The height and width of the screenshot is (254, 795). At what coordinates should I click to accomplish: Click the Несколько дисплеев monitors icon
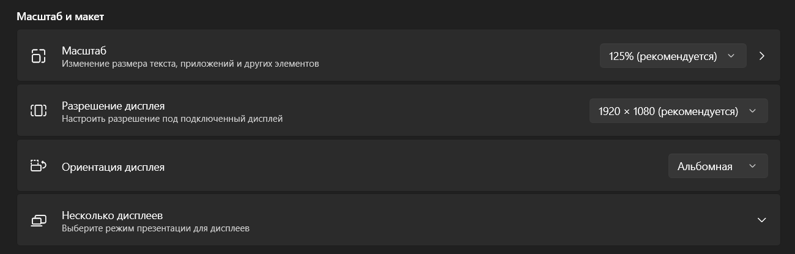39,220
